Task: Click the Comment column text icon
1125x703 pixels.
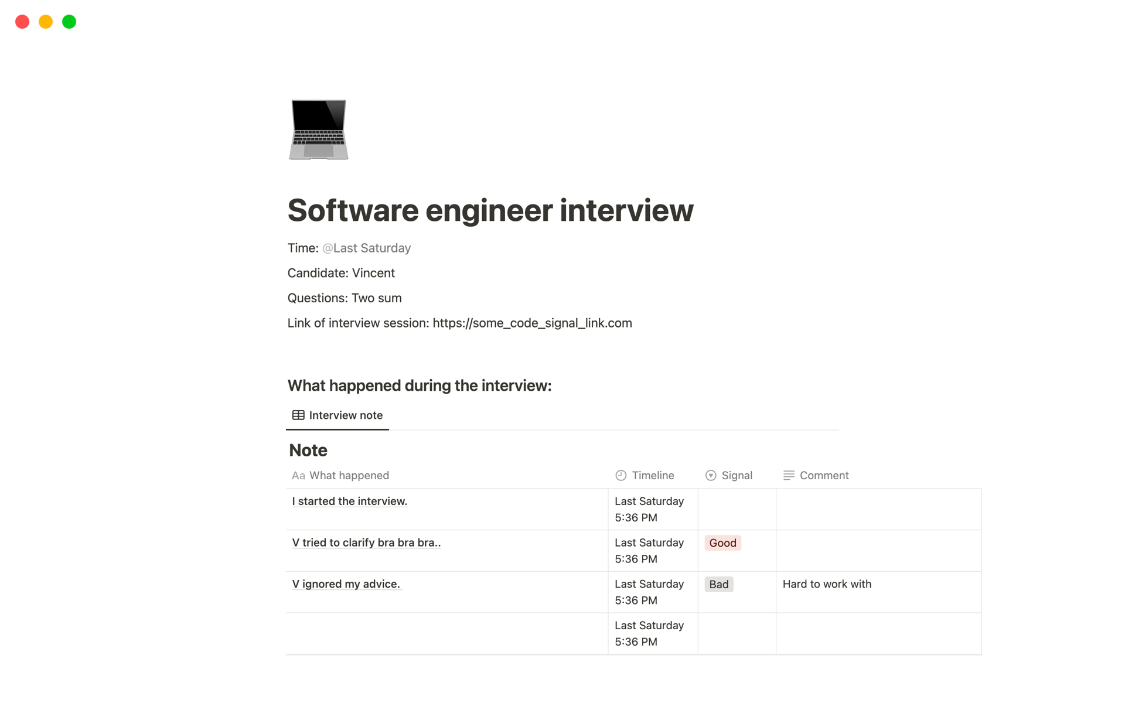Action: pos(789,476)
